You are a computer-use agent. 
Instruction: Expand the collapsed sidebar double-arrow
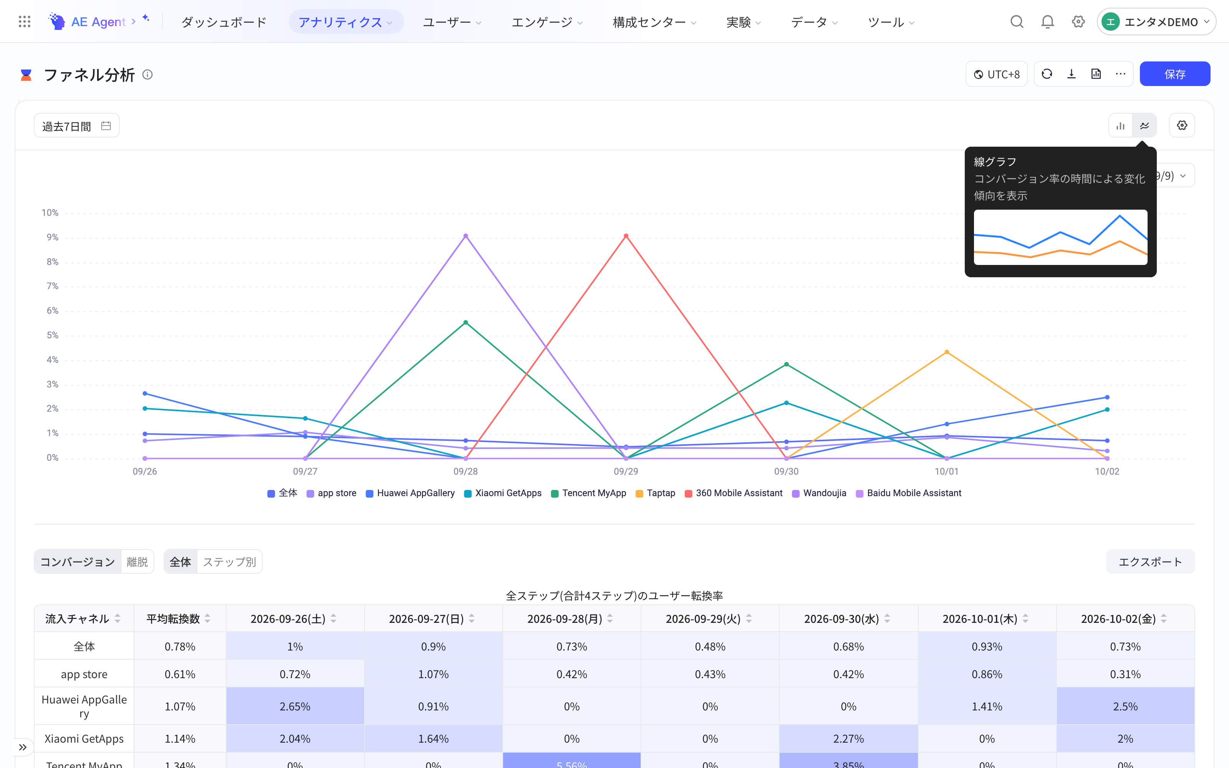click(23, 747)
